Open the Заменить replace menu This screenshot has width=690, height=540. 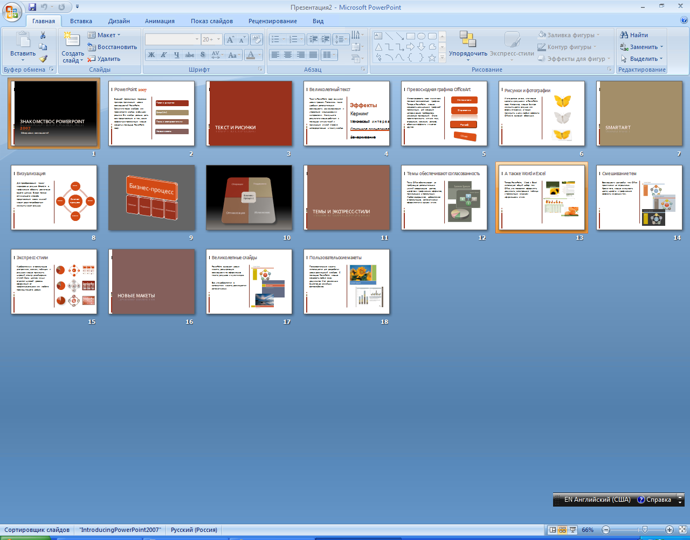(x=641, y=47)
